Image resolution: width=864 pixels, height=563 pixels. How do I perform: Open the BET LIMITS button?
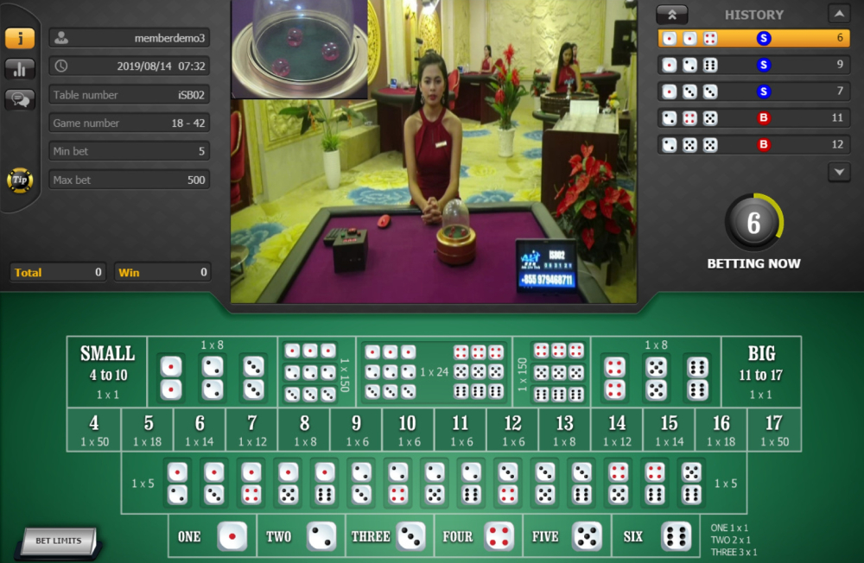(x=59, y=541)
